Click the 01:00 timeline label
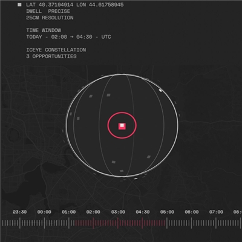242x242 pixels. click(69, 212)
